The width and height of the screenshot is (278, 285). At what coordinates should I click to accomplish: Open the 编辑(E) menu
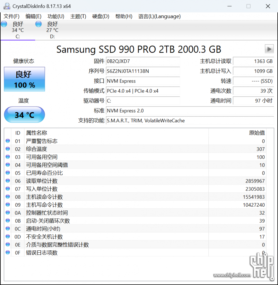point(33,16)
